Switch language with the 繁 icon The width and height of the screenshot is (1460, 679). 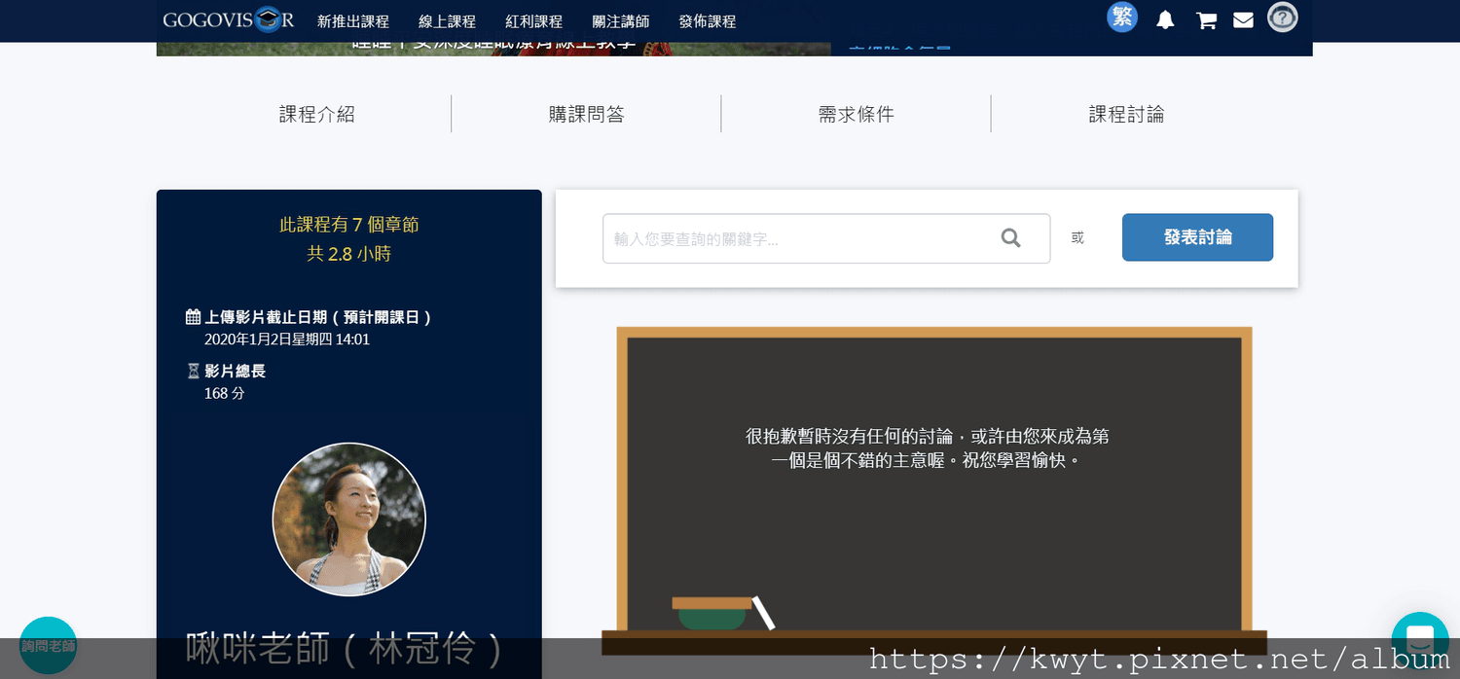(1122, 18)
